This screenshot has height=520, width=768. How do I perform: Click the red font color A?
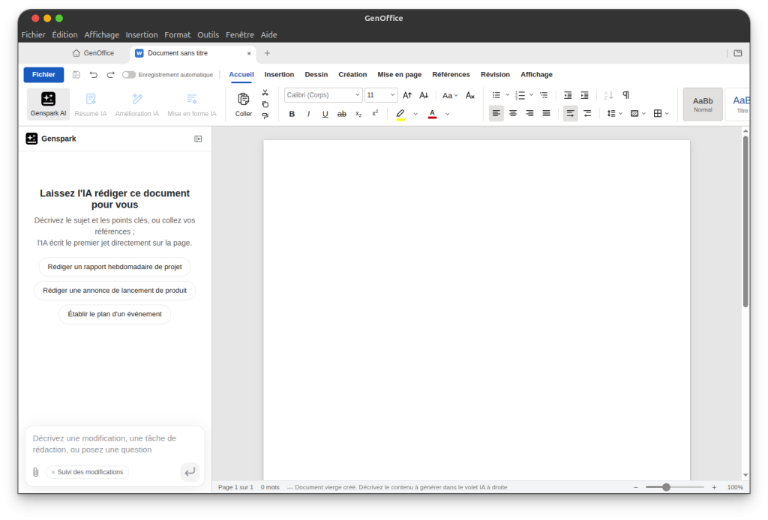pos(432,114)
